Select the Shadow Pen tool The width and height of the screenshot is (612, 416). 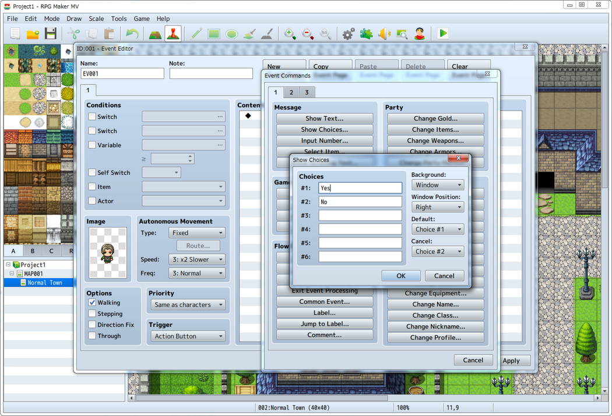[x=268, y=34]
